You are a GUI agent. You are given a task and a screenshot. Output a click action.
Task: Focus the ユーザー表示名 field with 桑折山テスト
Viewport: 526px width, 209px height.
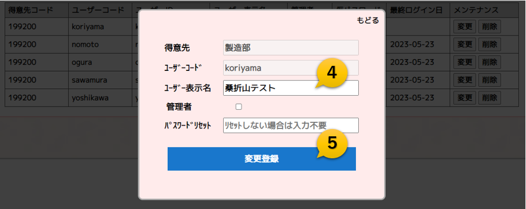(x=291, y=88)
